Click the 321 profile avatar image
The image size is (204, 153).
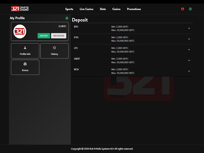(20, 31)
